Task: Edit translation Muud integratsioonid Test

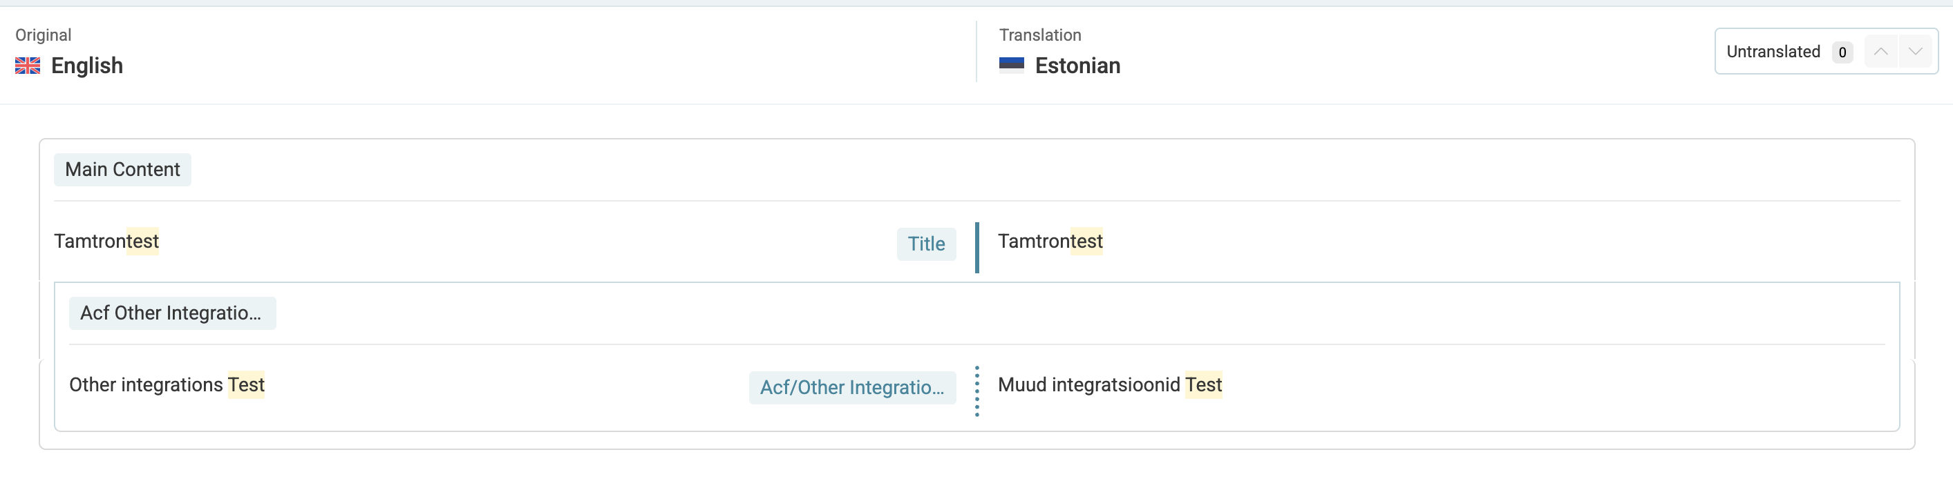Action: 1110,384
